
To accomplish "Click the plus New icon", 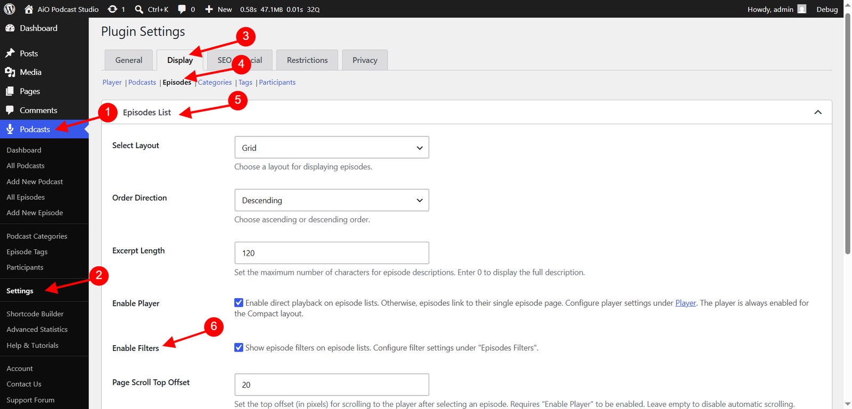I will (x=209, y=9).
